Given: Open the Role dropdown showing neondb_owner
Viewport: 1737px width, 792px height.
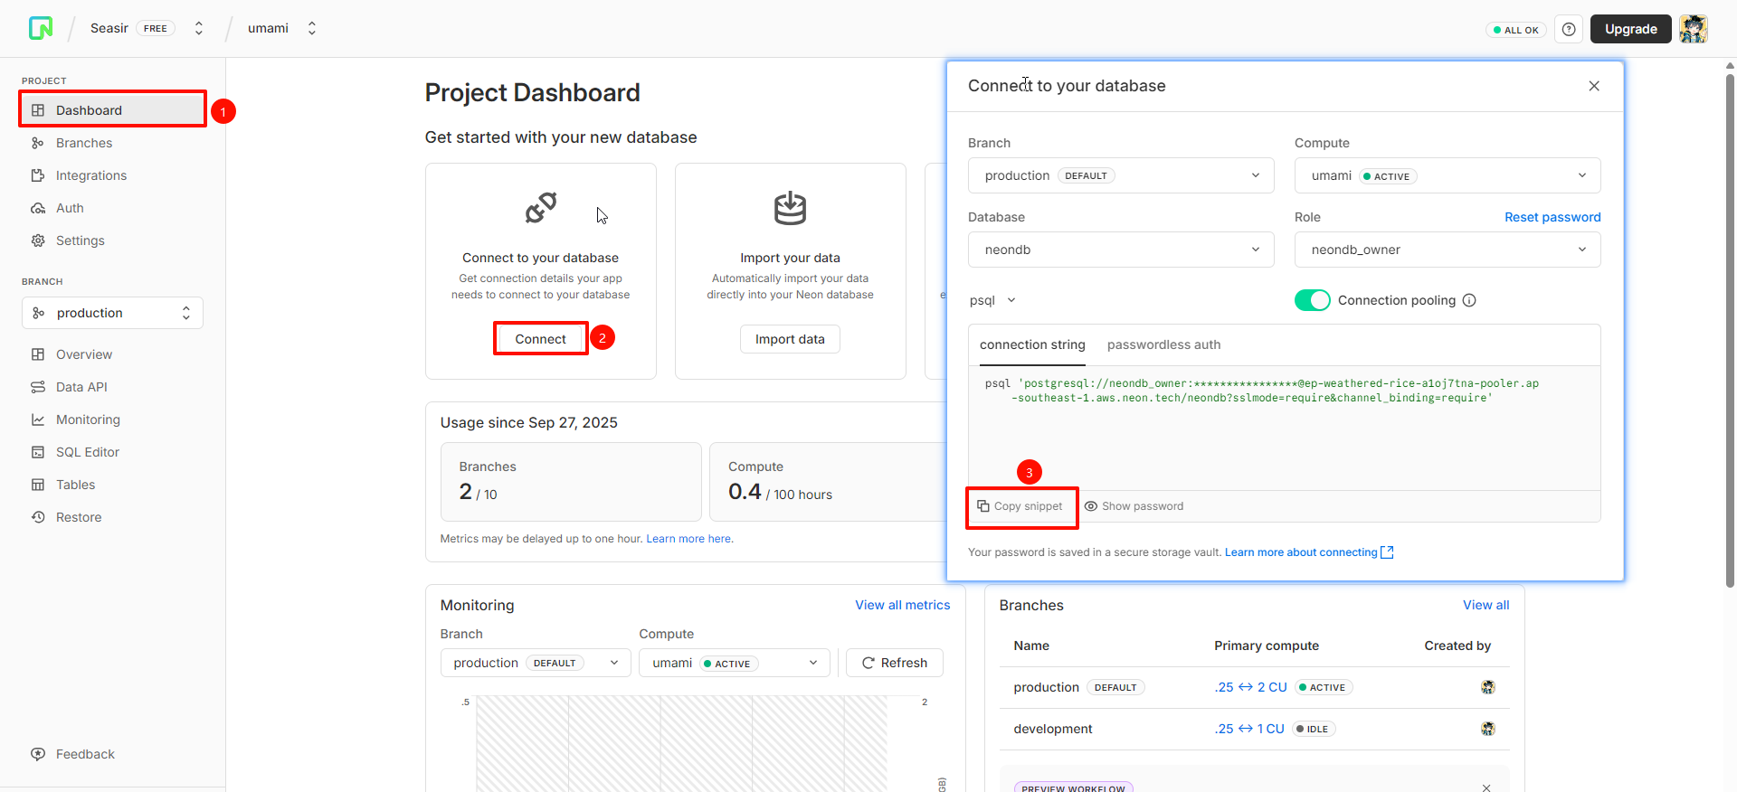Looking at the screenshot, I should tap(1447, 250).
